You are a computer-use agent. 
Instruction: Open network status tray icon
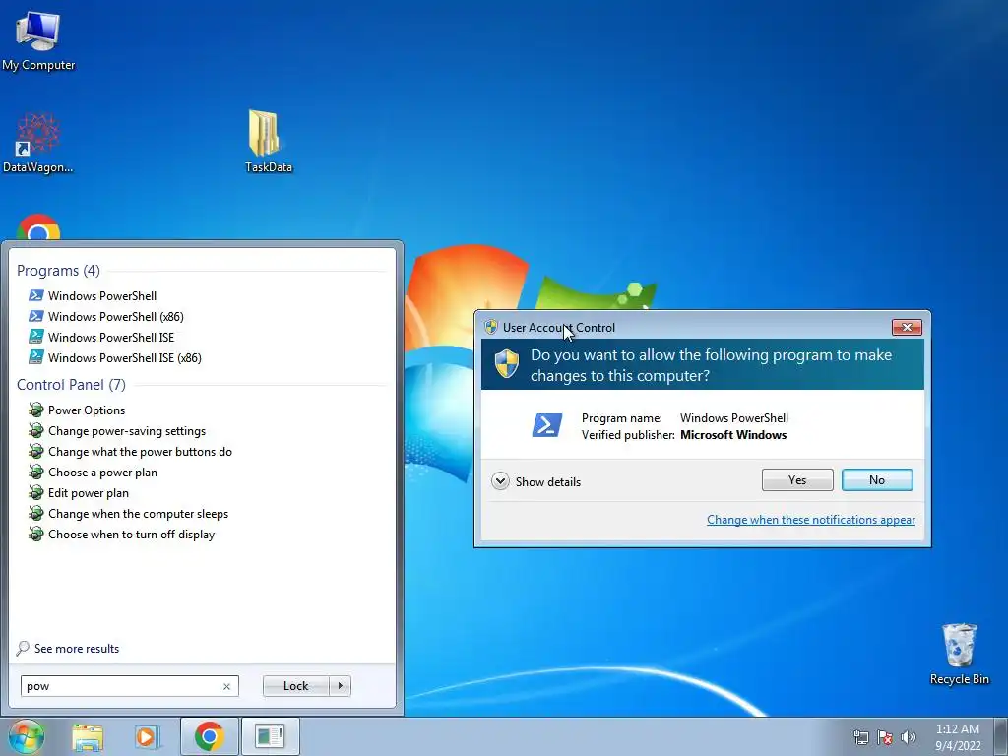(x=860, y=737)
